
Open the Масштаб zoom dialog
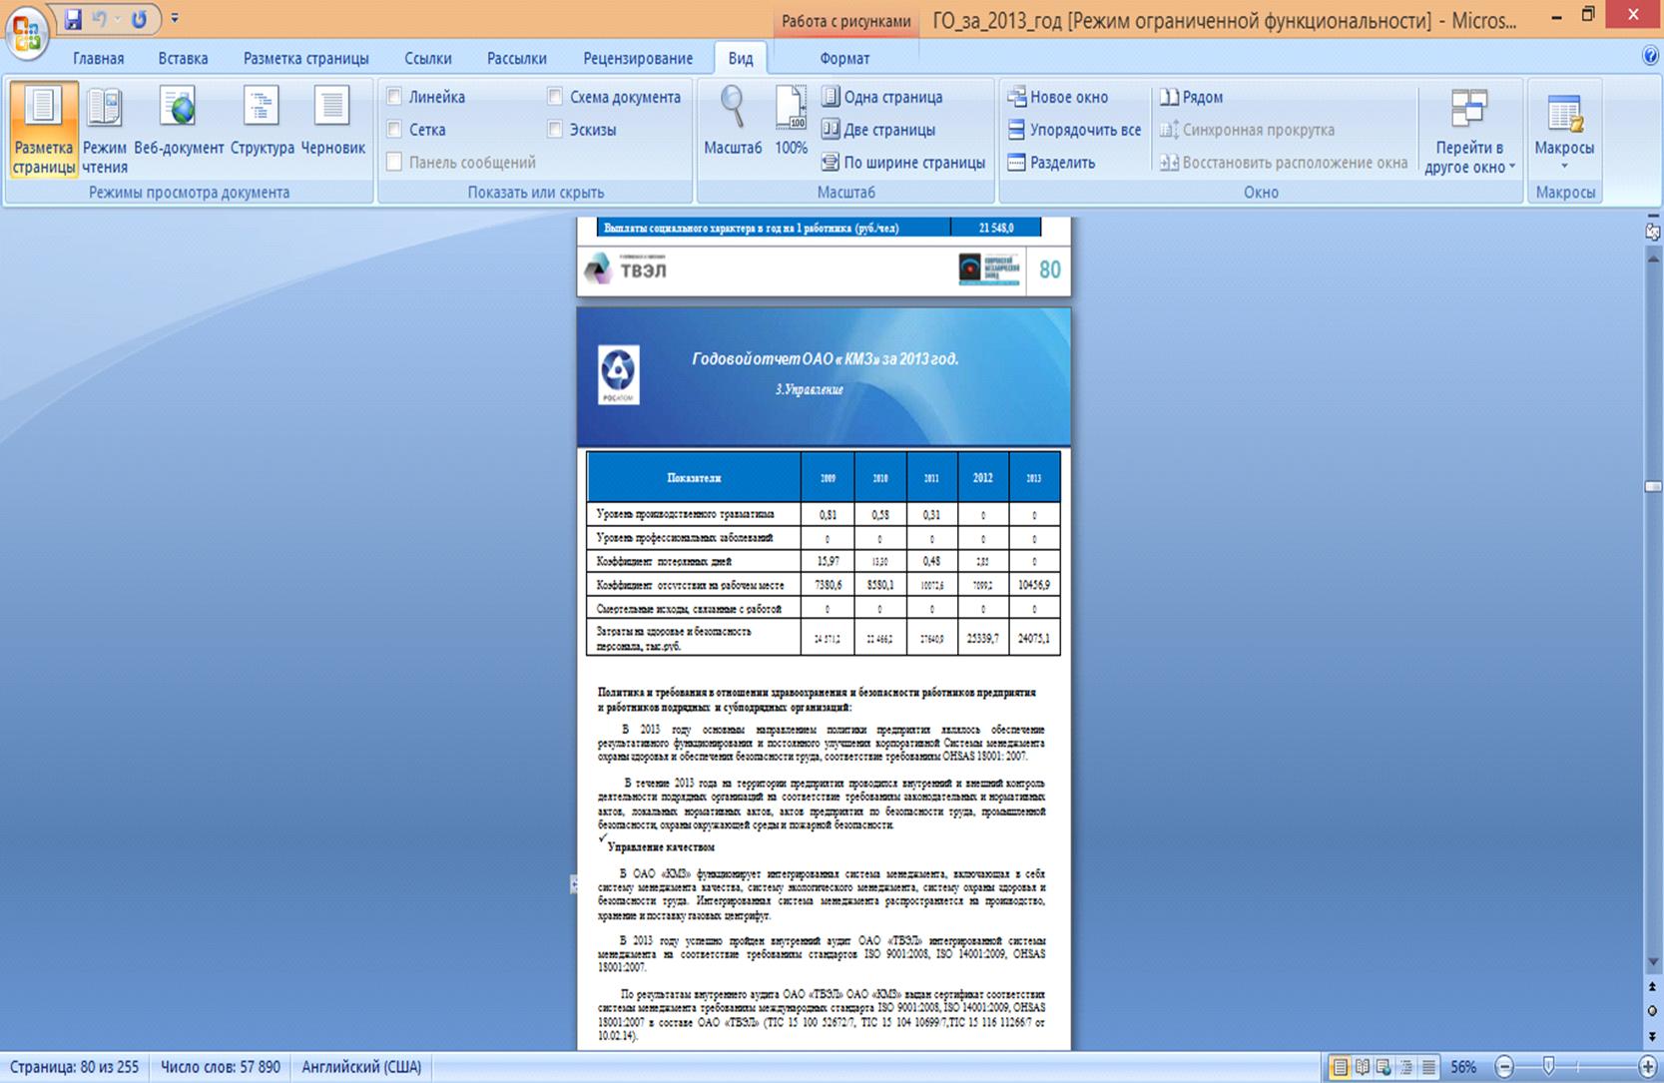pyautogui.click(x=733, y=122)
